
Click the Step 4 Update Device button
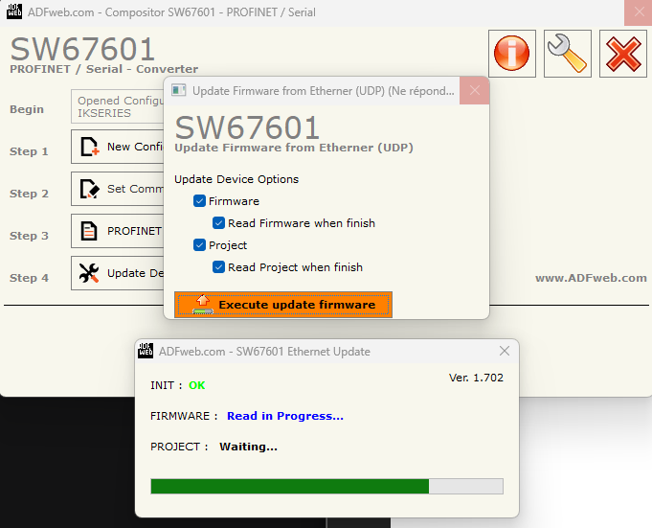tap(118, 273)
